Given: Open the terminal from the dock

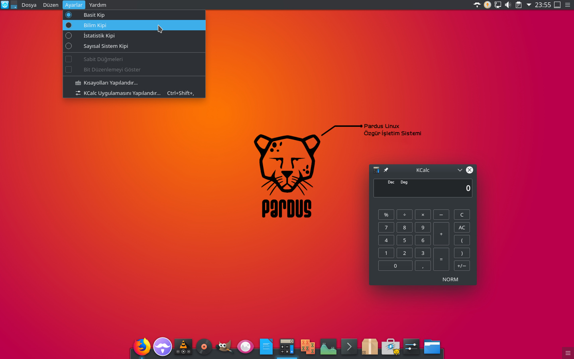Looking at the screenshot, I should [349, 347].
